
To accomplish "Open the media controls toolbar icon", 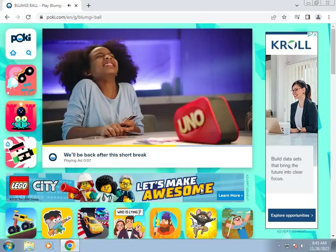I will click(x=297, y=17).
